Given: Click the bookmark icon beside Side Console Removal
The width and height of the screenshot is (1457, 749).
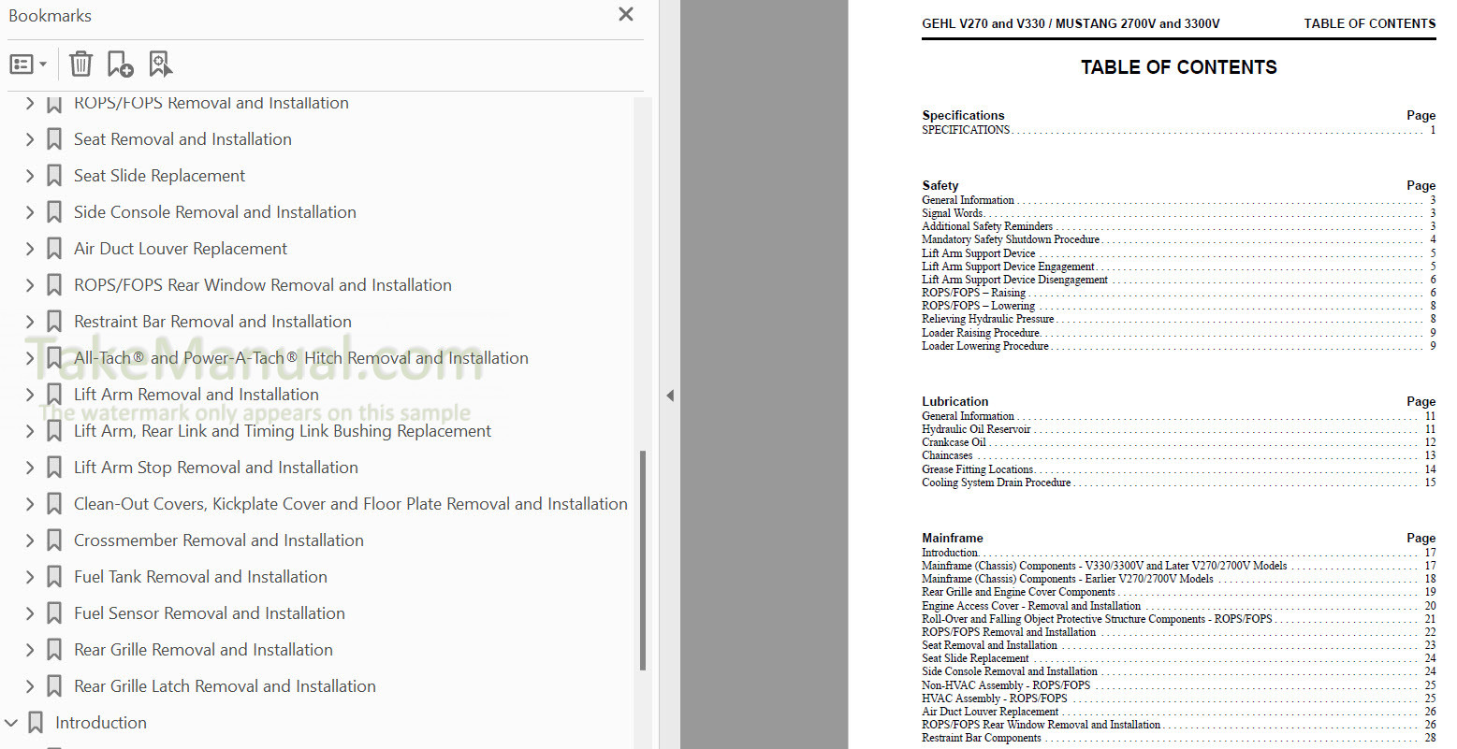Looking at the screenshot, I should (x=54, y=212).
